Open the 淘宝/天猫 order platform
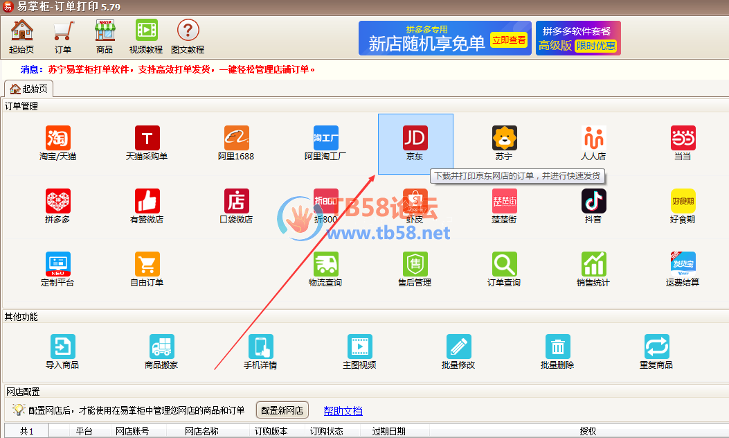 click(x=57, y=143)
